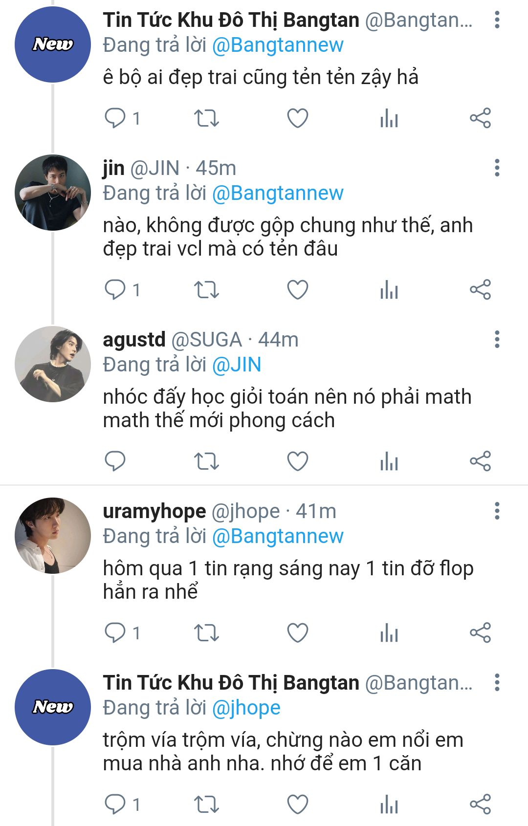Retweet jin's reply
Screen dimensions: 528x826
(x=206, y=290)
